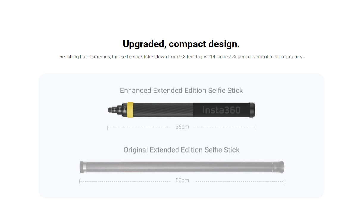Click dashed line left of 50cm
Viewport: 357px width, 223px height.
125,181
